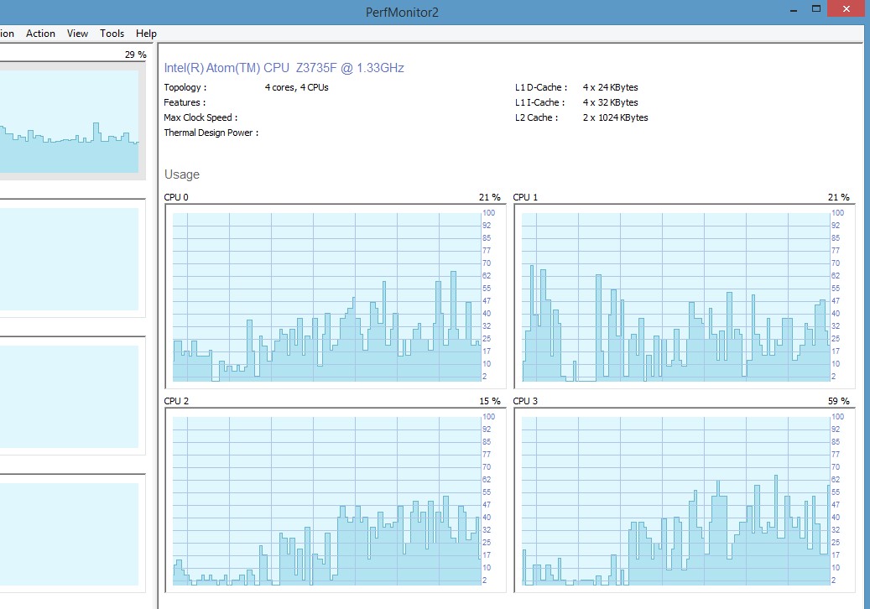Click the 'Usage' section heading
The image size is (870, 609).
click(x=182, y=174)
